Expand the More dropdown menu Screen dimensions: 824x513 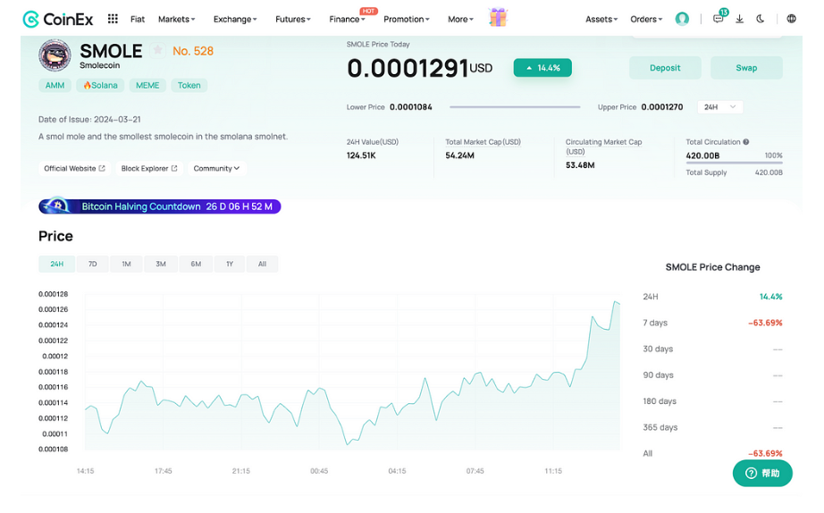pos(460,20)
